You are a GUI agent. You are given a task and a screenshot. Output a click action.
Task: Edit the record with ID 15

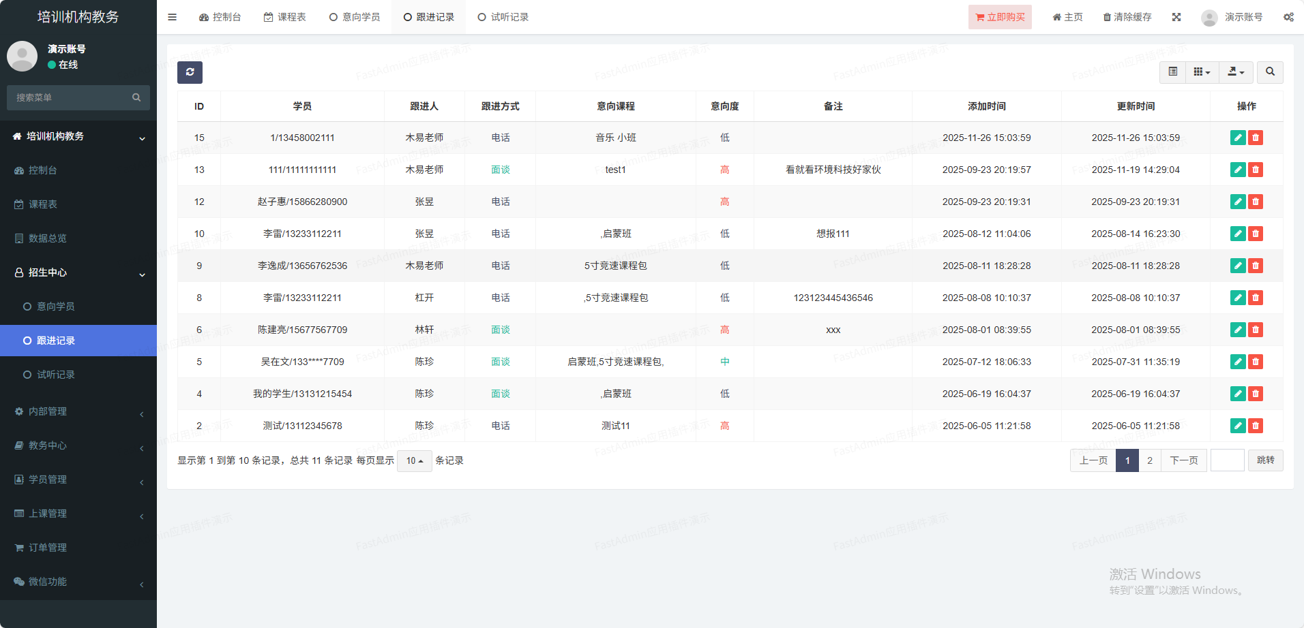pyautogui.click(x=1237, y=138)
